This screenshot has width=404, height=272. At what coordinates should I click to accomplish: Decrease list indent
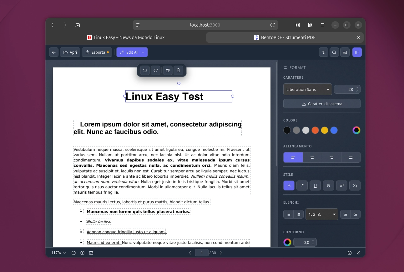click(345, 214)
